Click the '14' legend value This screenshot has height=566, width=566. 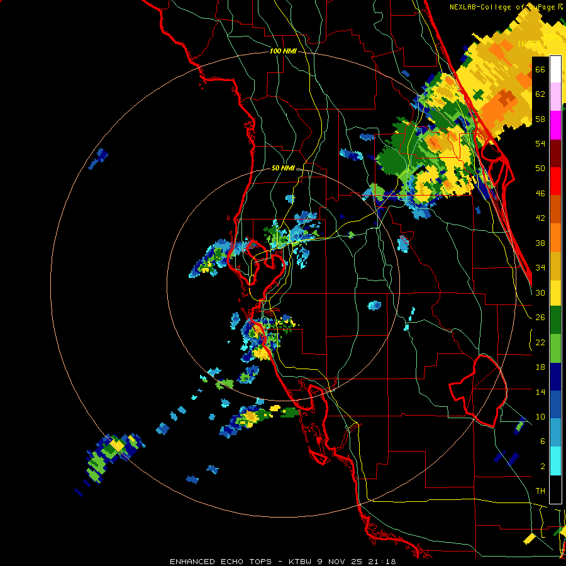point(540,392)
